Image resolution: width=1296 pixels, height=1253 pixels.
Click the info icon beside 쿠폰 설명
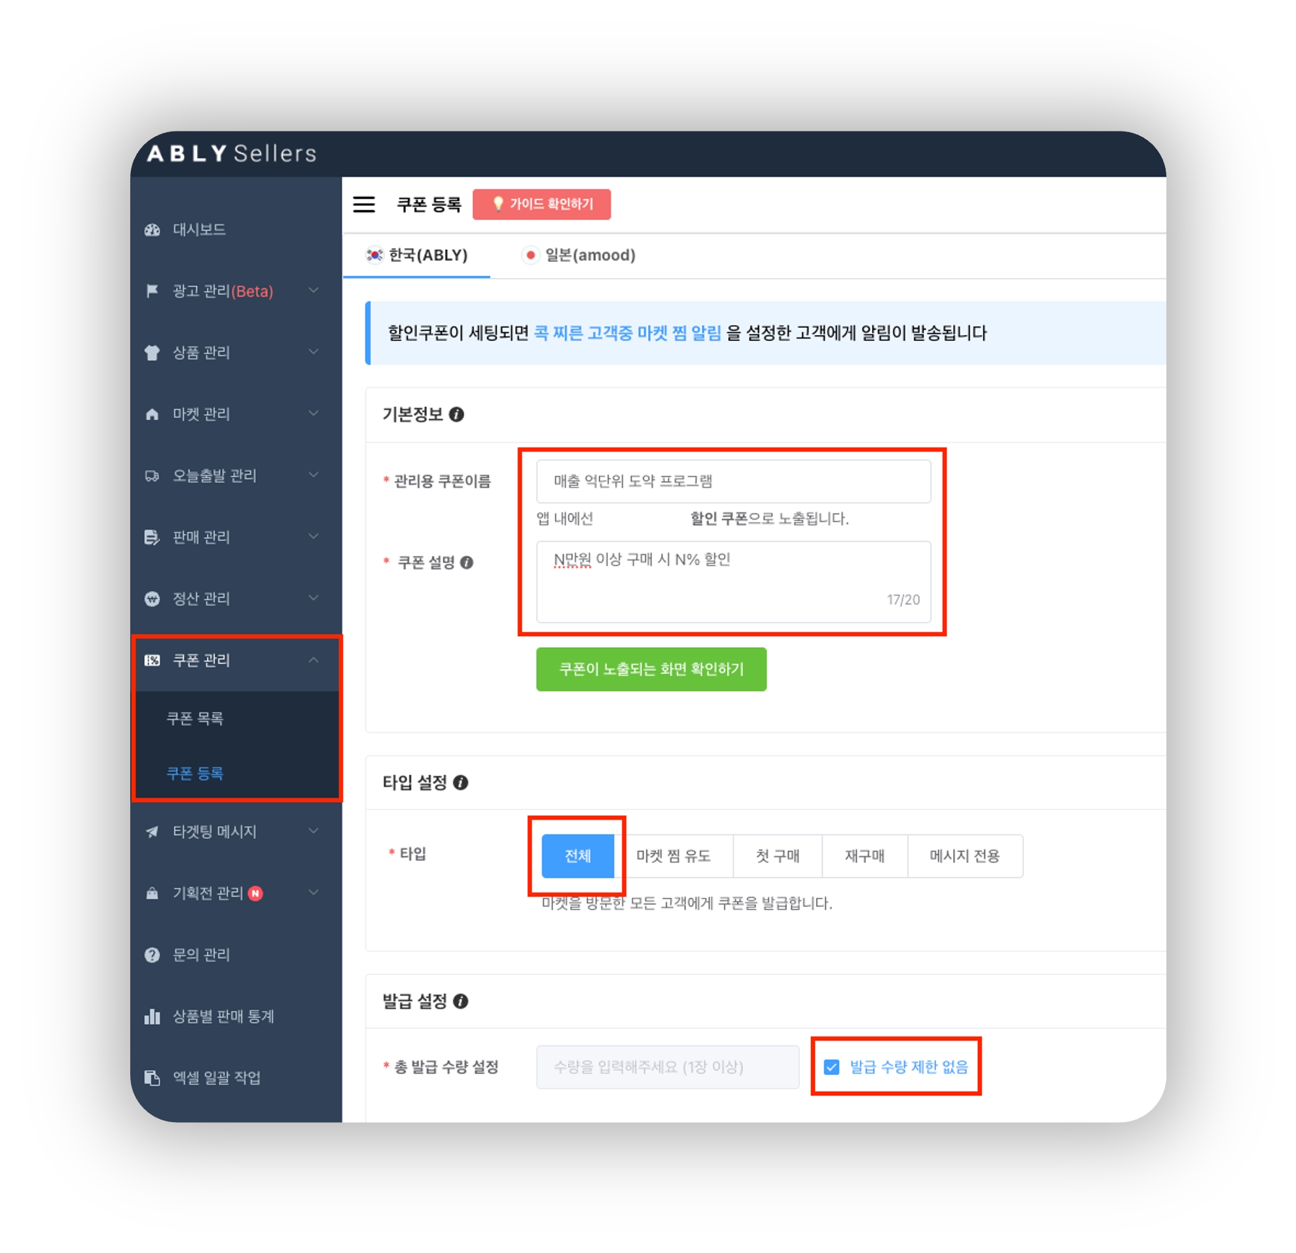[x=467, y=563]
